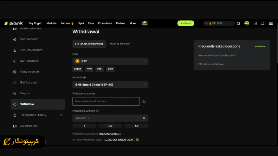Screen dimensions: 278x156
Task: Click the Transaction History sidebar icon
Action: [x=15, y=115]
